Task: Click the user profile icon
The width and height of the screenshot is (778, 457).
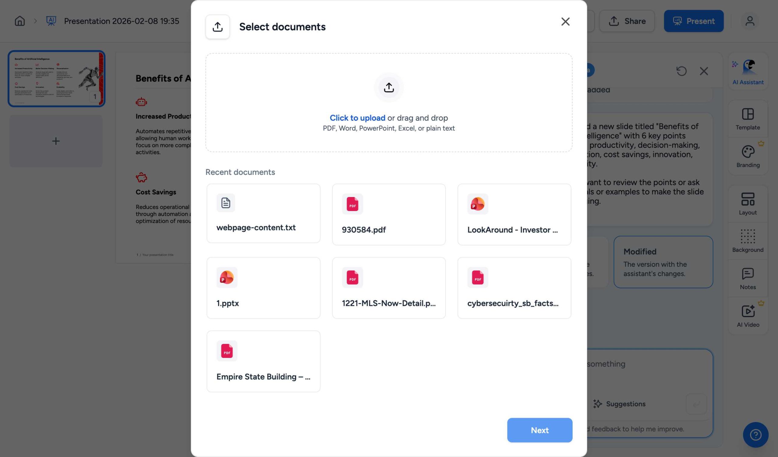Action: click(x=750, y=21)
